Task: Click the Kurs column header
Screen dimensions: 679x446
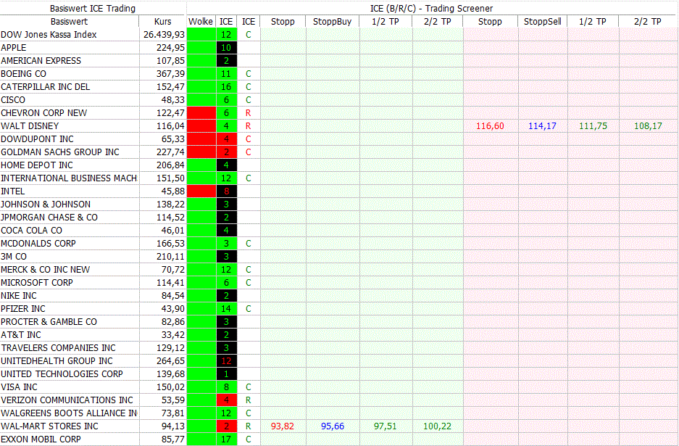Action: [x=163, y=21]
